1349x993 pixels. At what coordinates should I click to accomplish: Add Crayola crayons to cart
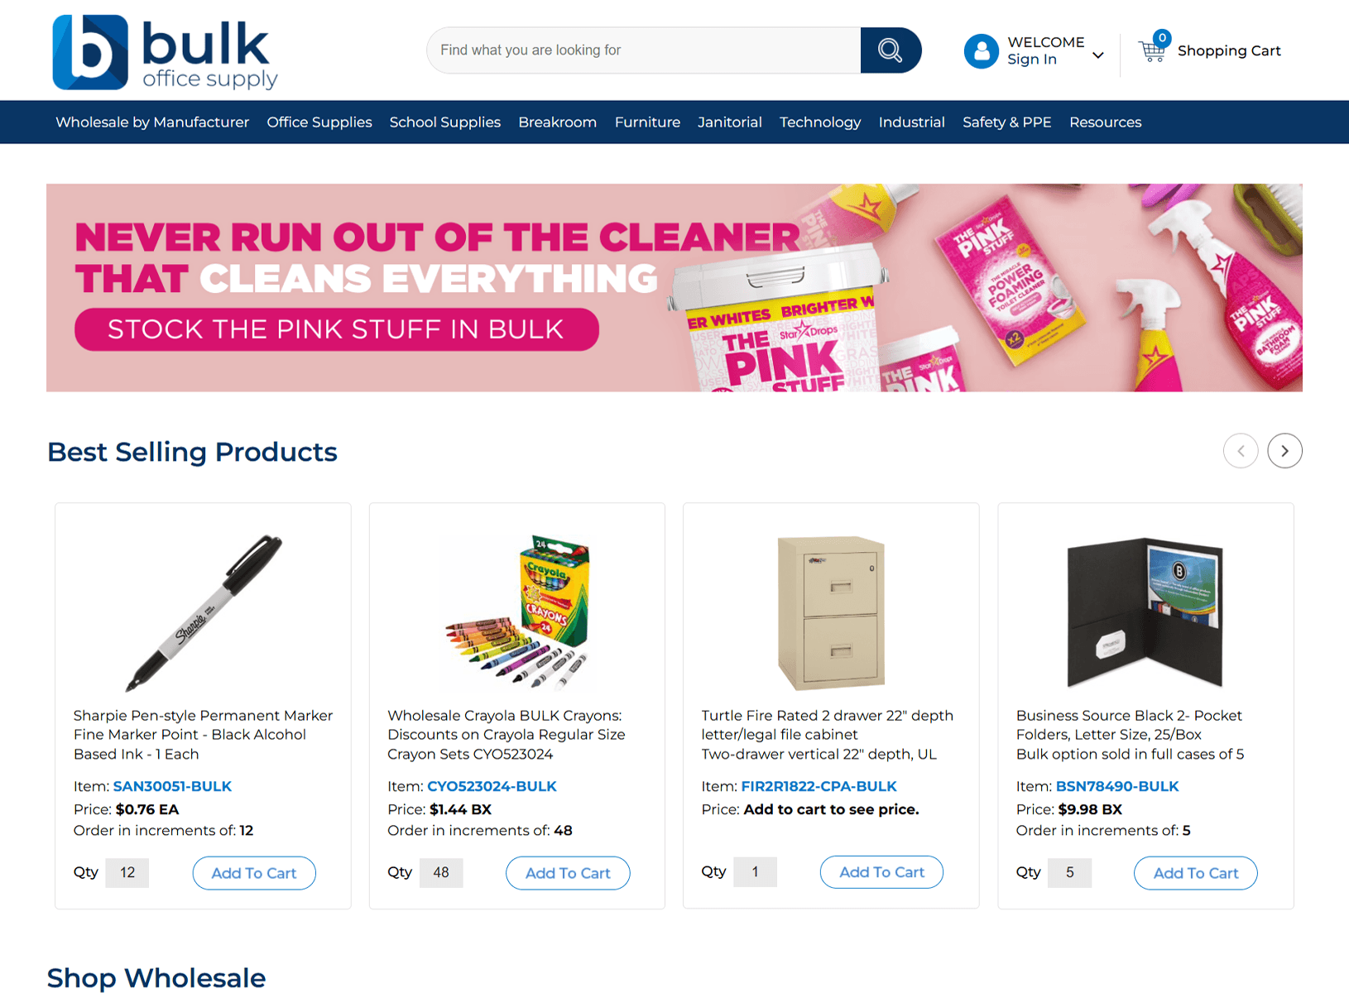[568, 873]
